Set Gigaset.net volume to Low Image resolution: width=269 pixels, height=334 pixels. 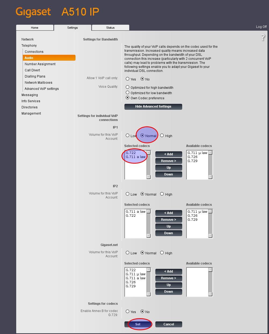[128, 253]
